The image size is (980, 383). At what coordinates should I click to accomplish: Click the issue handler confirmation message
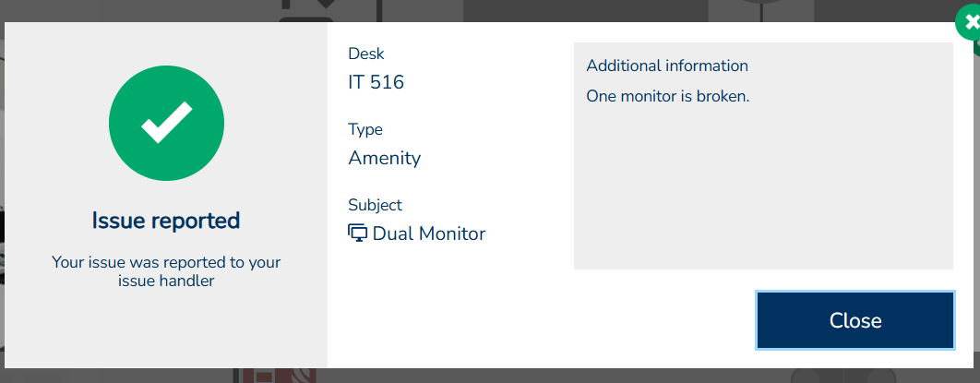[166, 271]
